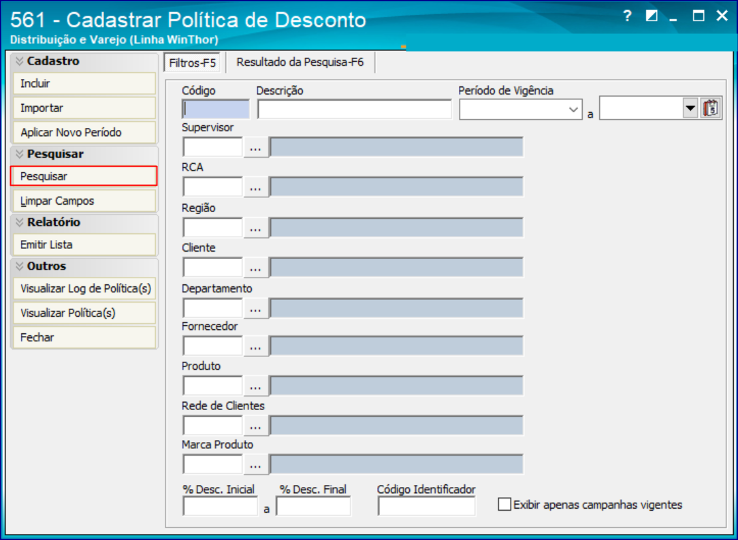Collapse the Relatório section
Image resolution: width=738 pixels, height=540 pixels.
pyautogui.click(x=19, y=222)
